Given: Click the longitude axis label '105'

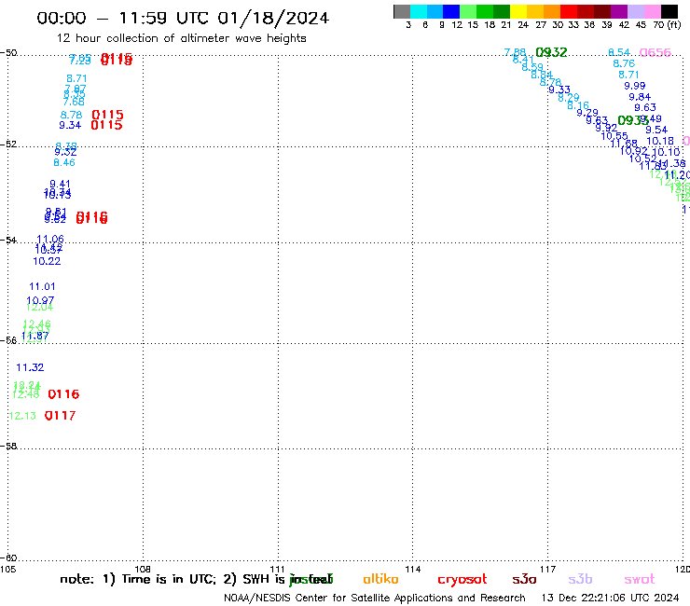Looking at the screenshot, I should 7,569.
